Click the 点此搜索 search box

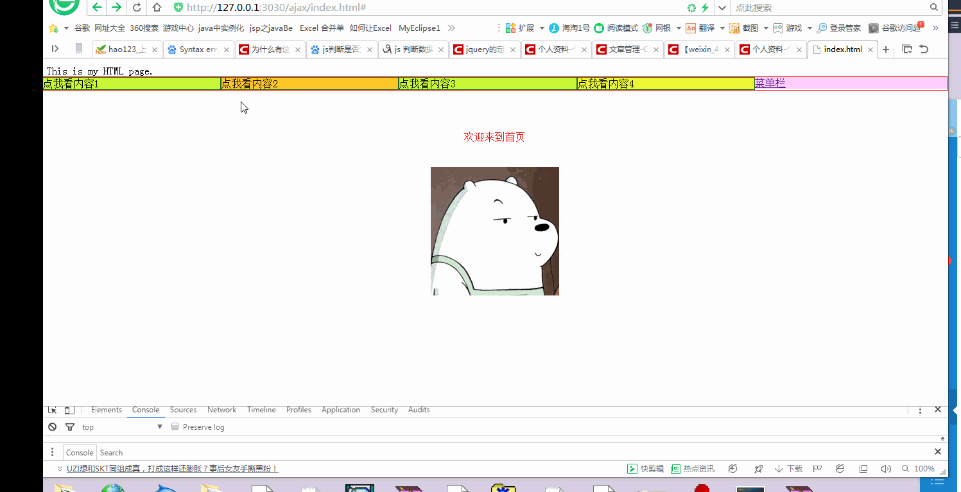point(830,8)
